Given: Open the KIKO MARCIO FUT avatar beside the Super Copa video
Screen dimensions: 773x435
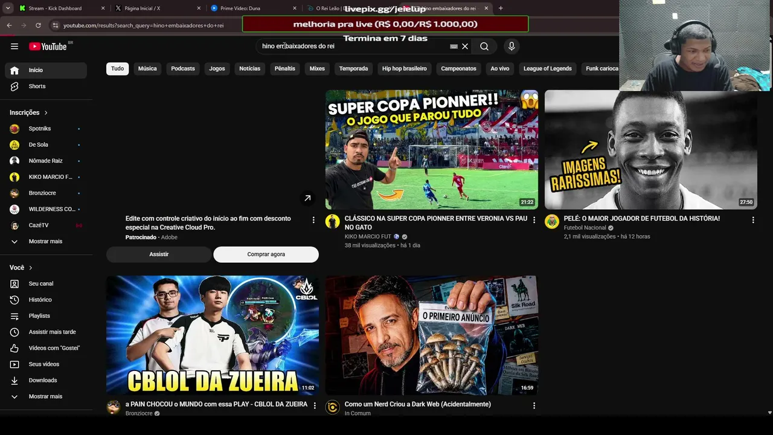Looking at the screenshot, I should [333, 222].
